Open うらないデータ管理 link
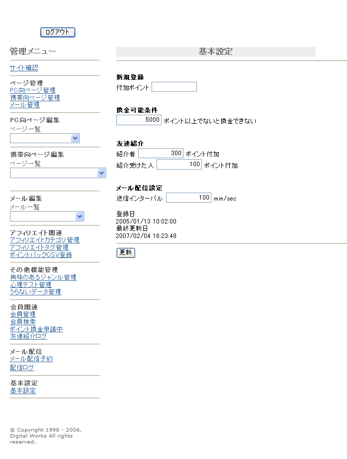This screenshot has width=347, height=459. (35, 291)
